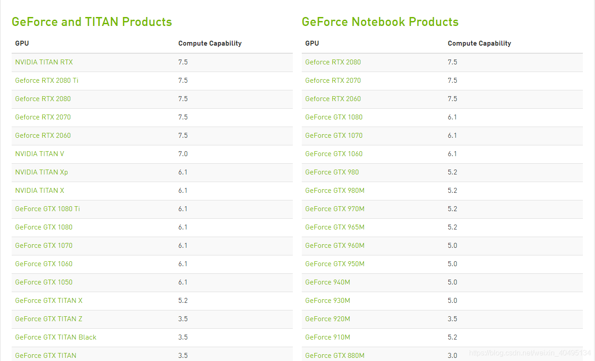Open the NVIDIA TITAN RTX link
This screenshot has height=361, width=595.
pos(44,62)
